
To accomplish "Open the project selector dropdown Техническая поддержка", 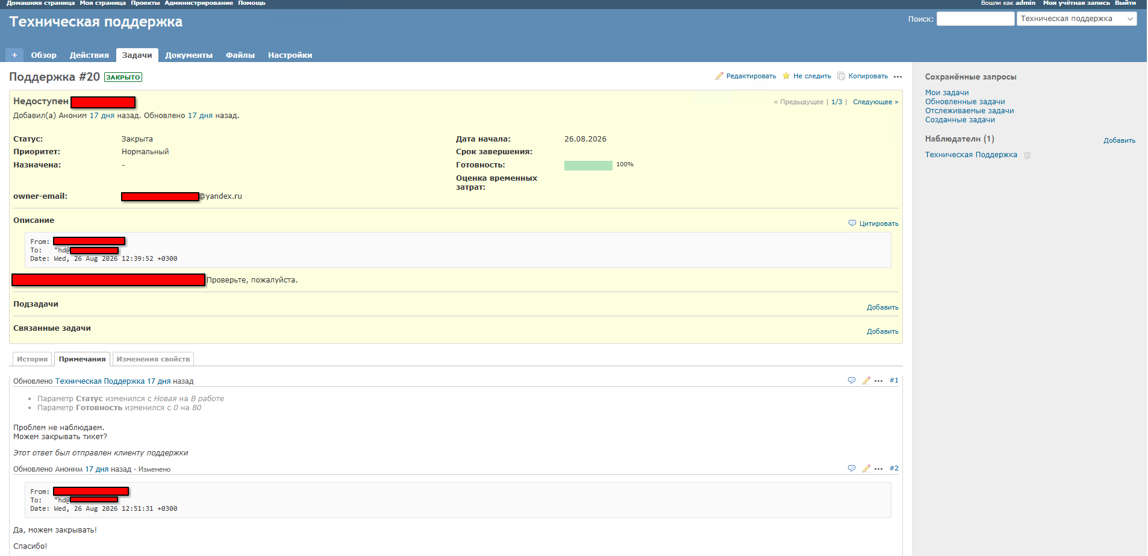I will pos(1077,19).
